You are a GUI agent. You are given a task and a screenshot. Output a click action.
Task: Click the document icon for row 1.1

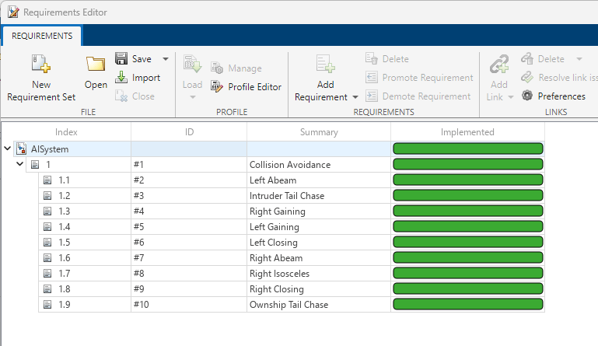point(47,180)
